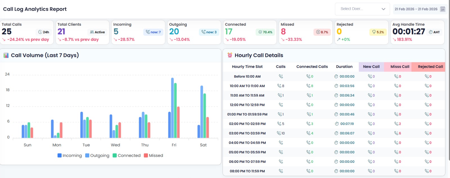Viewport: 450px width, 178px height.
Task: Click the Incoming now: 7 phone badge
Action: pyautogui.click(x=153, y=32)
